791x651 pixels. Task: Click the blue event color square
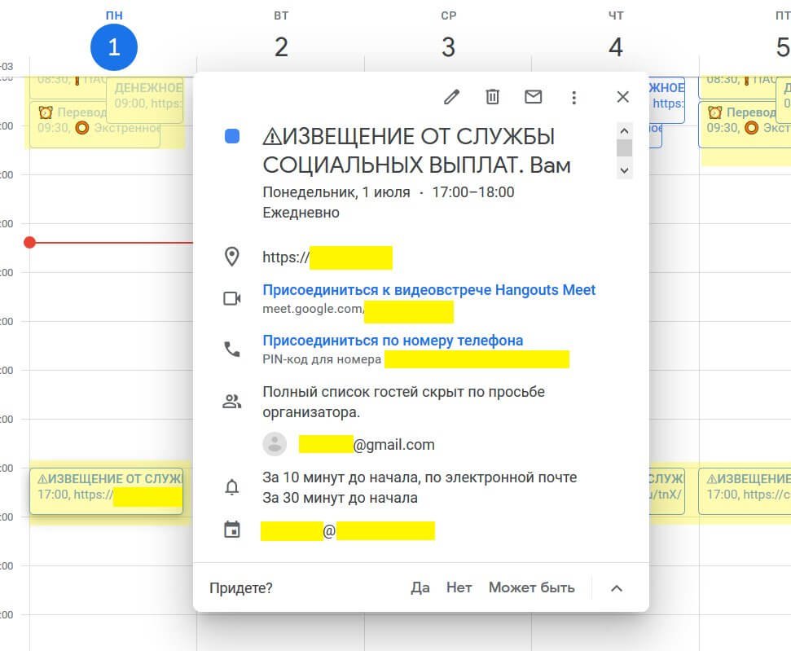[232, 136]
